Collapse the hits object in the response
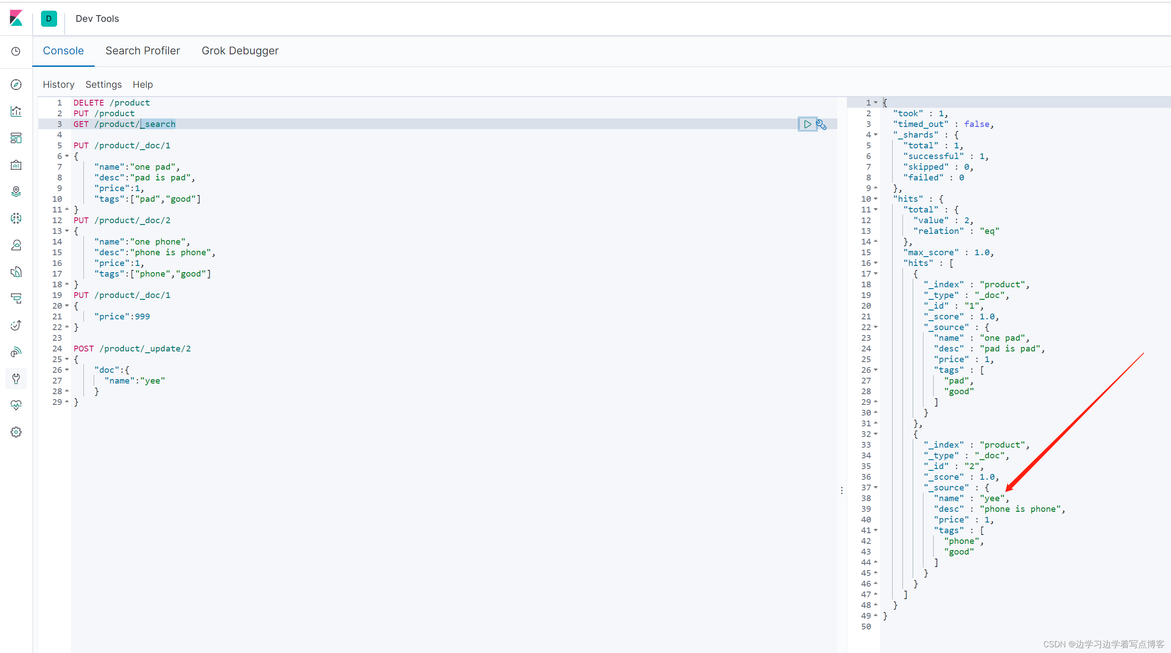 [x=877, y=199]
